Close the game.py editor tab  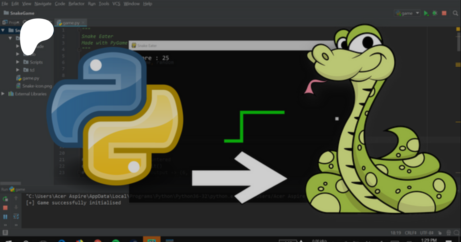click(83, 23)
